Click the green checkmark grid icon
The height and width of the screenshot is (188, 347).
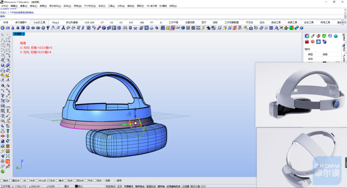147,28
